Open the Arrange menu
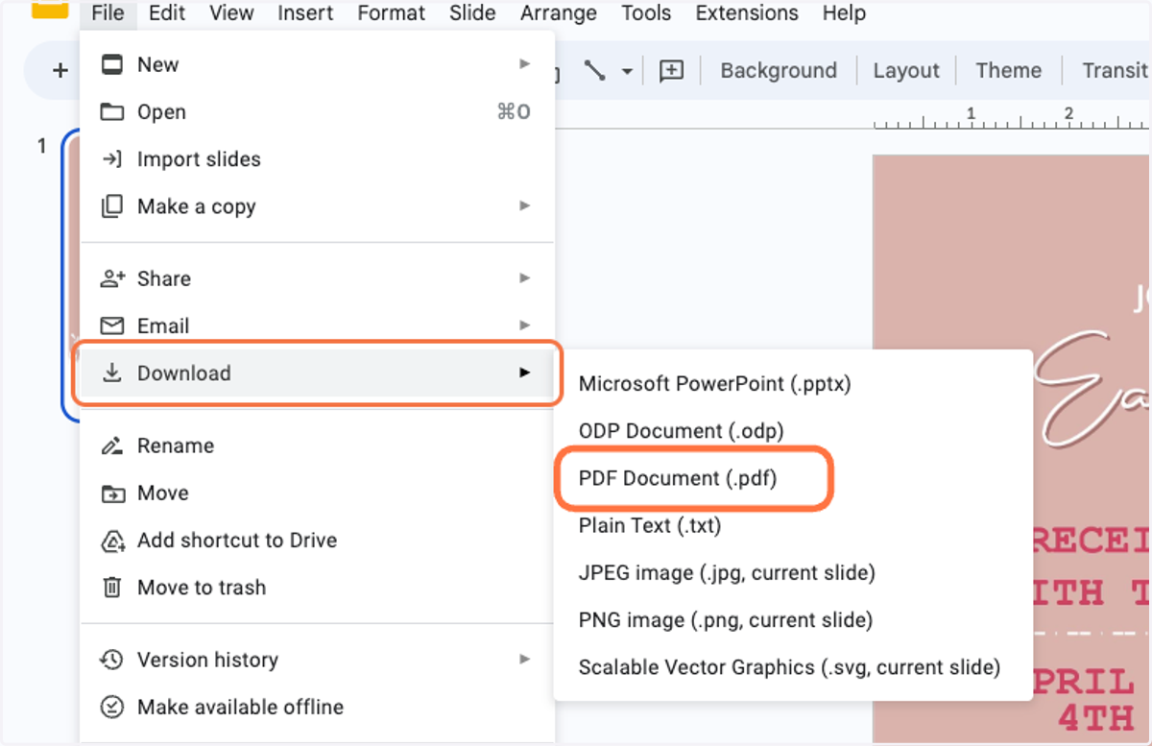Screen dimensions: 1152x746 [559, 13]
